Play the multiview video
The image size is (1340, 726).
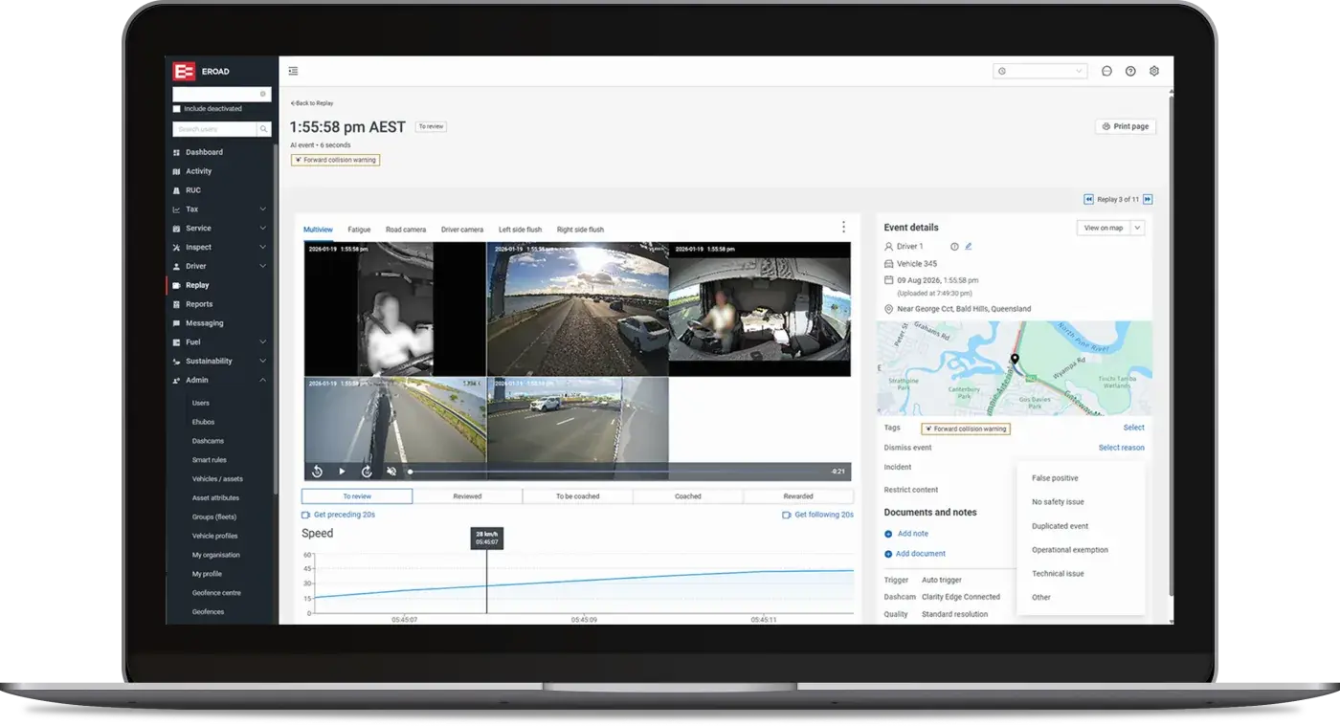[342, 472]
